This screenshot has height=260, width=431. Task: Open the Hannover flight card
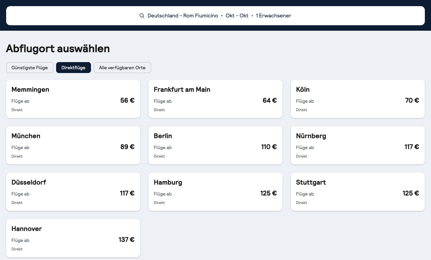pos(73,238)
